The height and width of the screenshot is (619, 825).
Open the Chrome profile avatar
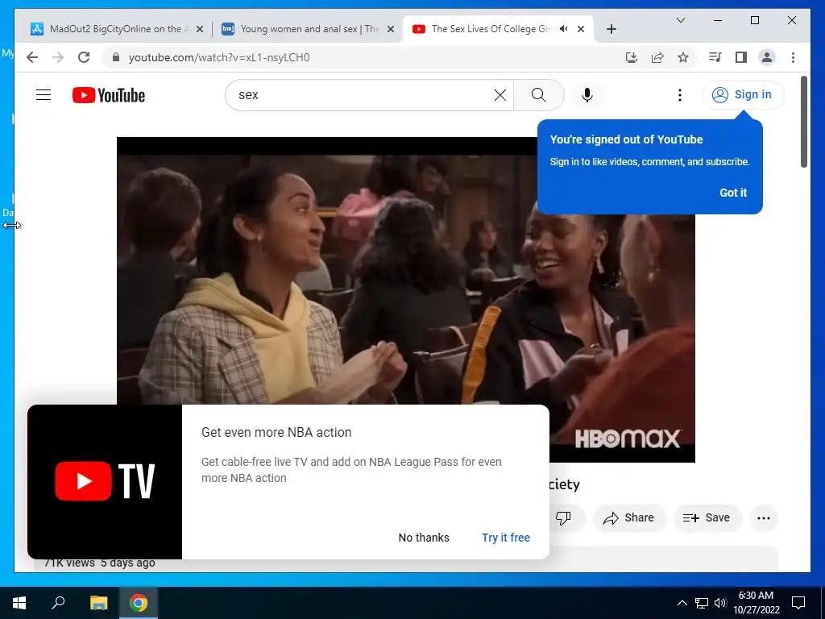pos(767,57)
